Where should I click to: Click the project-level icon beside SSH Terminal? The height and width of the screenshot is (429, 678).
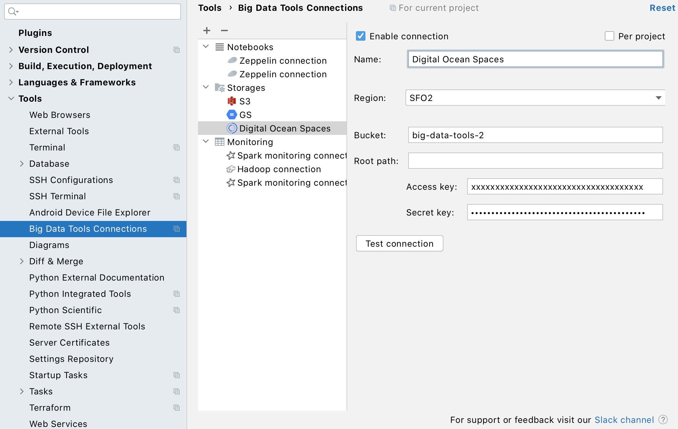pos(177,196)
